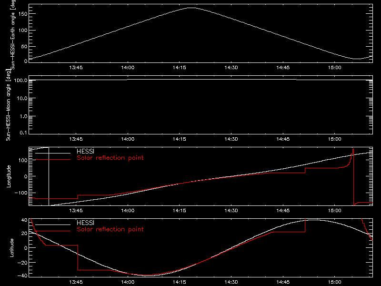Screen dimensions: 381x286
Task: Click 14:15 label under Earth angle plot
Action: (x=180, y=68)
